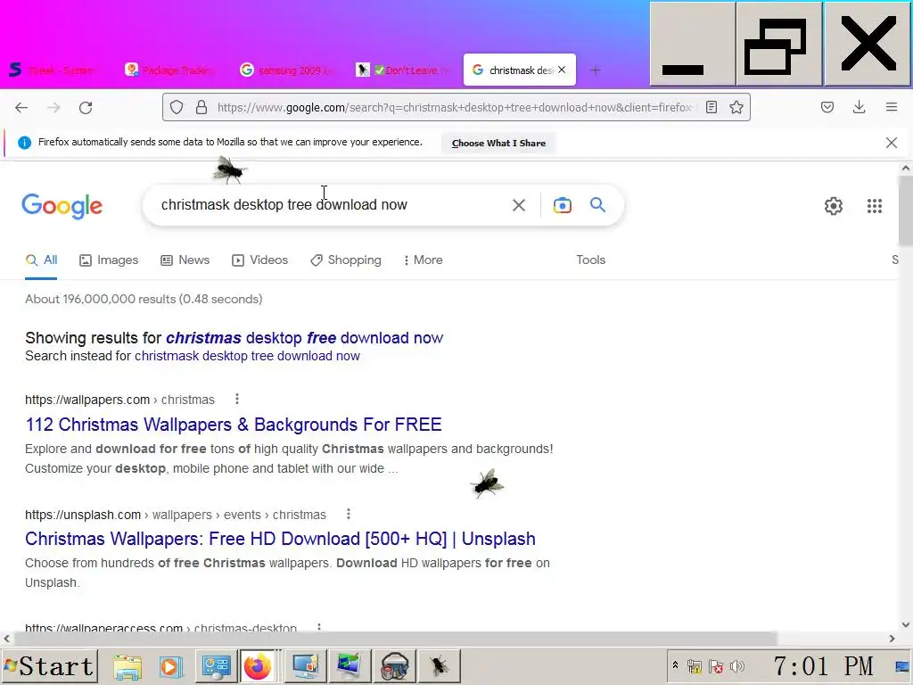Open the green screen taskbar icon
Image resolution: width=913 pixels, height=685 pixels.
350,666
